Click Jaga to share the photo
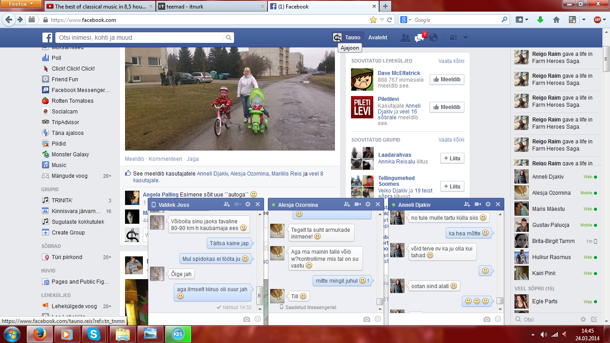This screenshot has width=610, height=343. tap(192, 159)
